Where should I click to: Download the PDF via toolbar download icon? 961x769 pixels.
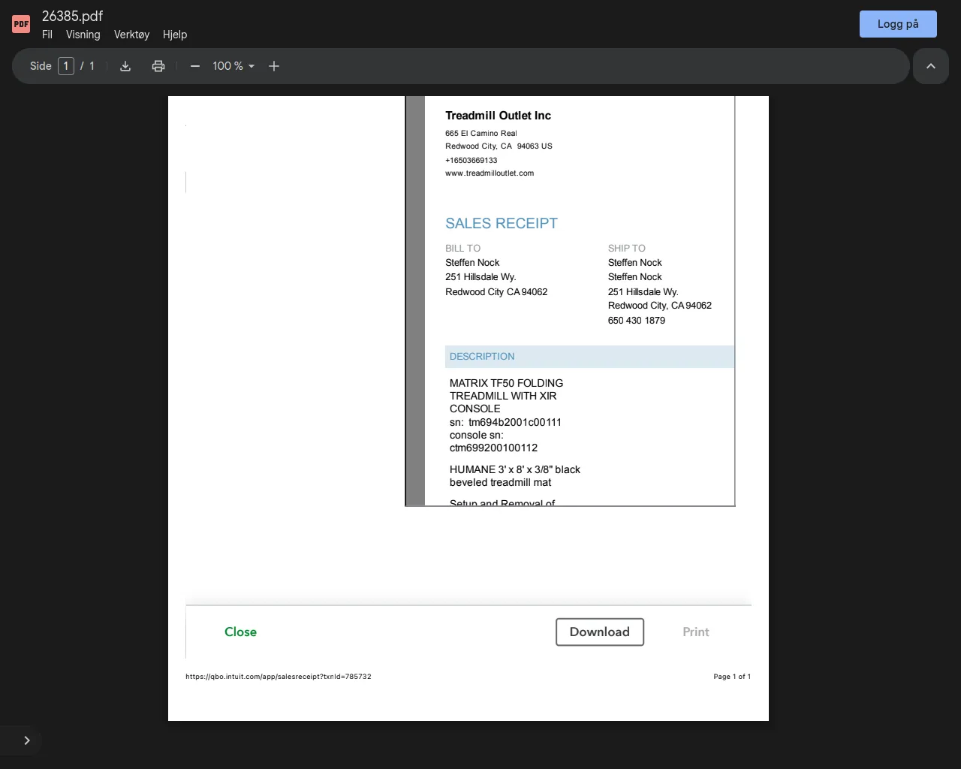[125, 66]
